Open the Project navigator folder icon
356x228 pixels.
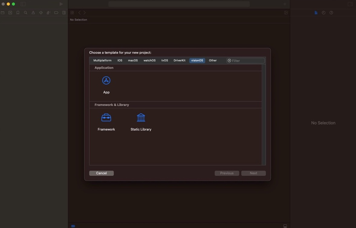coord(2,13)
